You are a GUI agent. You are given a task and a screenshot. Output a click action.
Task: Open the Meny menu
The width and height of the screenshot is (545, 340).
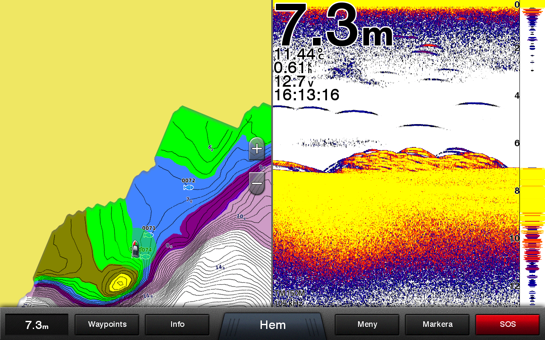[x=367, y=325]
